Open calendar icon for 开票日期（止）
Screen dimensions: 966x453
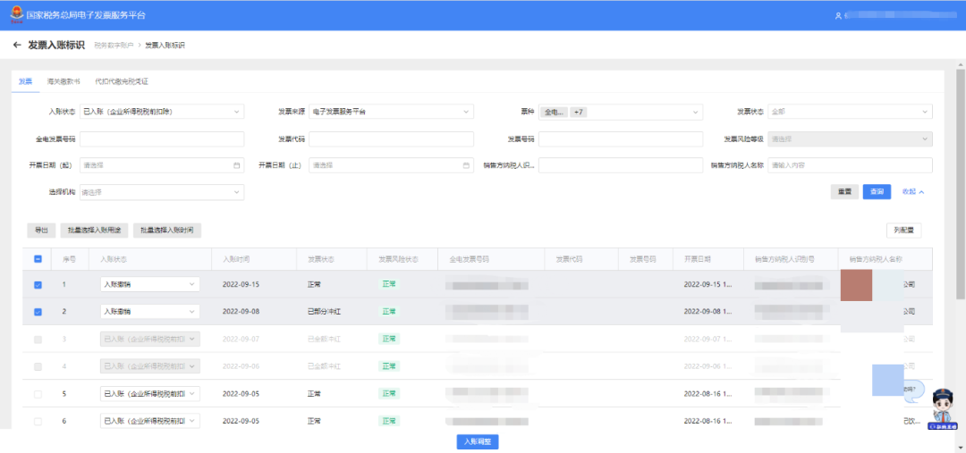466,165
